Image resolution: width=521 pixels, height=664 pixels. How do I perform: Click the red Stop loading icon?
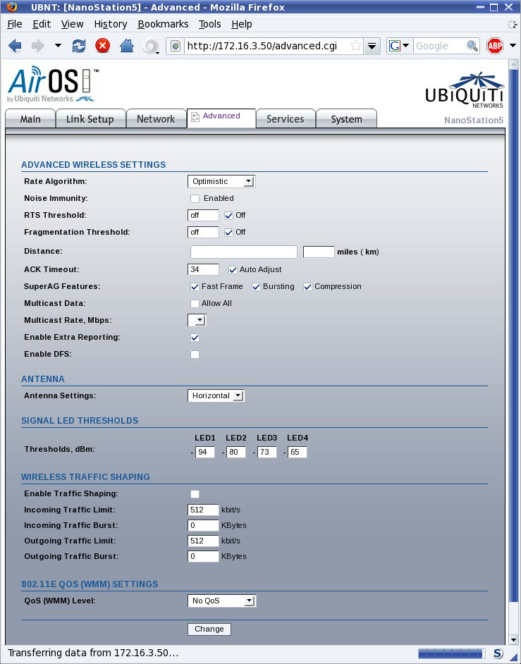coord(102,46)
